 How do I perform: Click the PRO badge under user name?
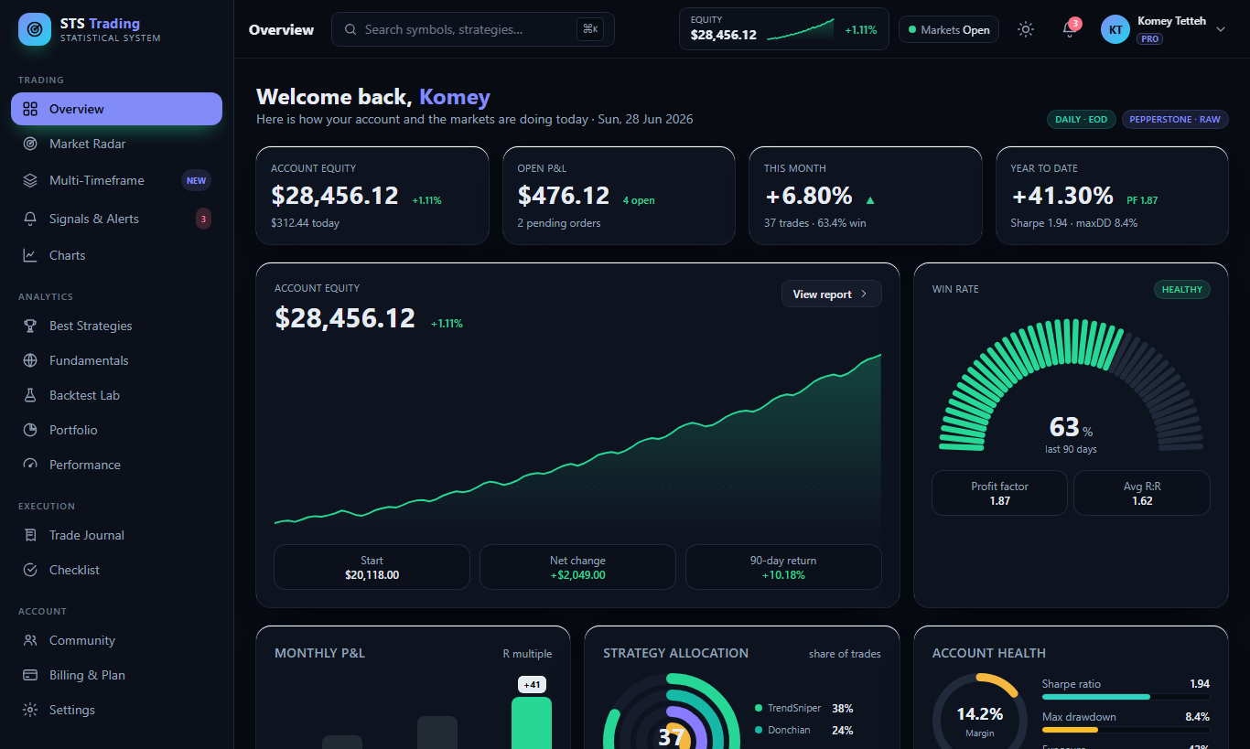(1149, 39)
